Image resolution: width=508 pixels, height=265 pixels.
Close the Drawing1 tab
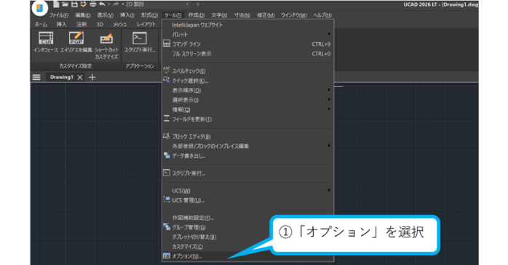click(x=80, y=77)
